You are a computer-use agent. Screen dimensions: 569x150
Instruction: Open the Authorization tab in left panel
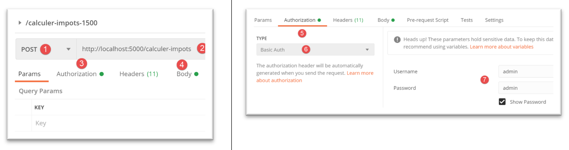pos(76,74)
